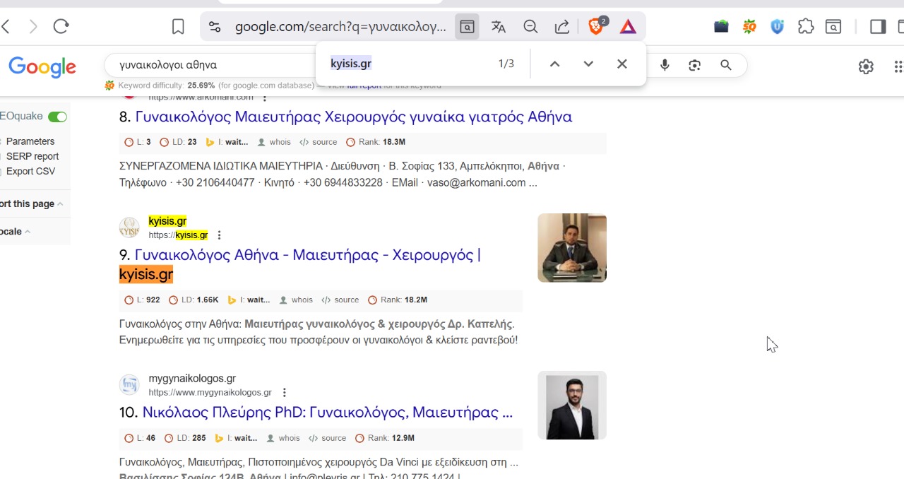The image size is (904, 479).
Task: Click whois link under kyisis.gr result
Action: click(302, 300)
